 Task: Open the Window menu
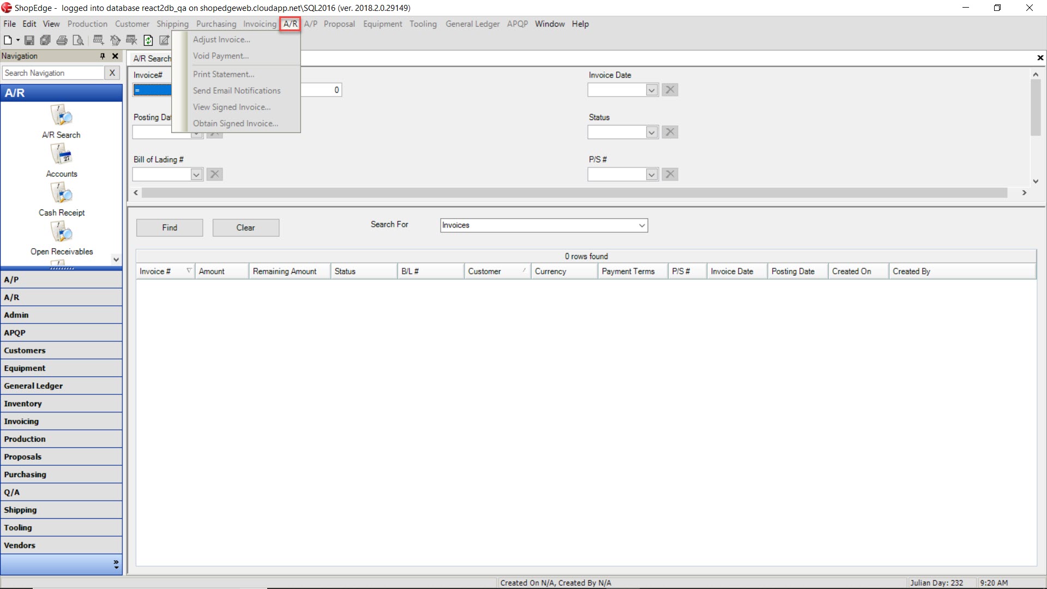[x=549, y=24]
